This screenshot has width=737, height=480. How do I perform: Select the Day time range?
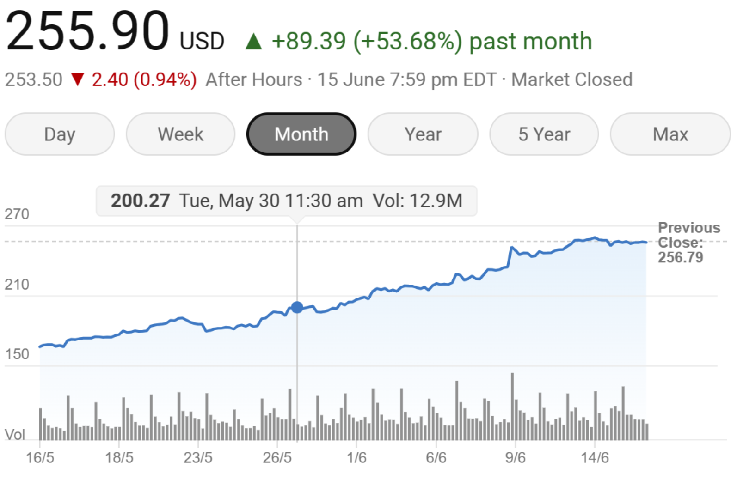coord(59,134)
